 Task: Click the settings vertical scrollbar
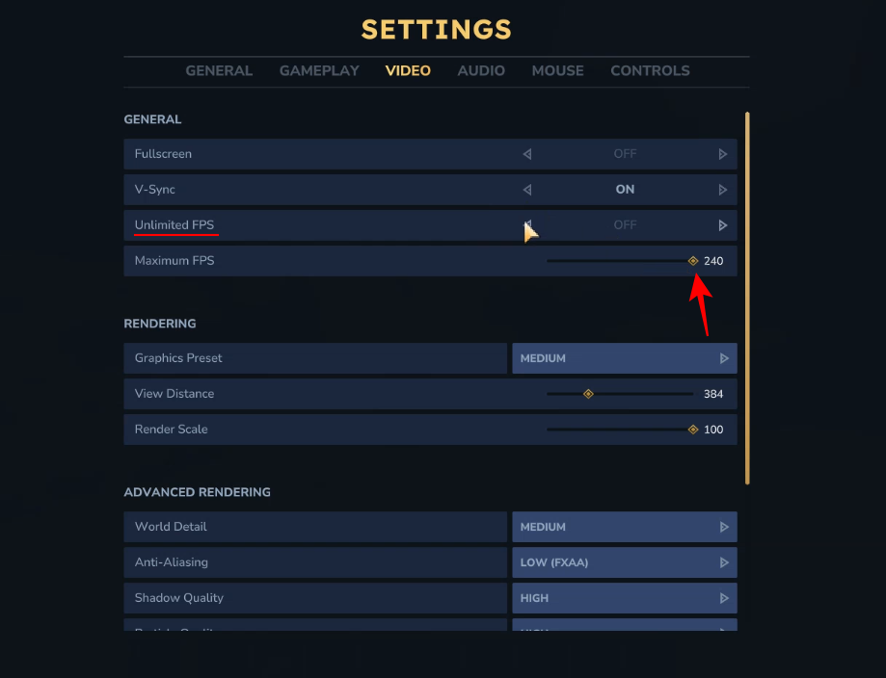tap(747, 299)
